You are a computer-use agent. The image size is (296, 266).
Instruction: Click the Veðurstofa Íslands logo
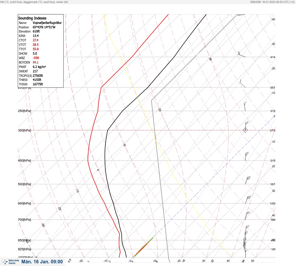pos(11,262)
